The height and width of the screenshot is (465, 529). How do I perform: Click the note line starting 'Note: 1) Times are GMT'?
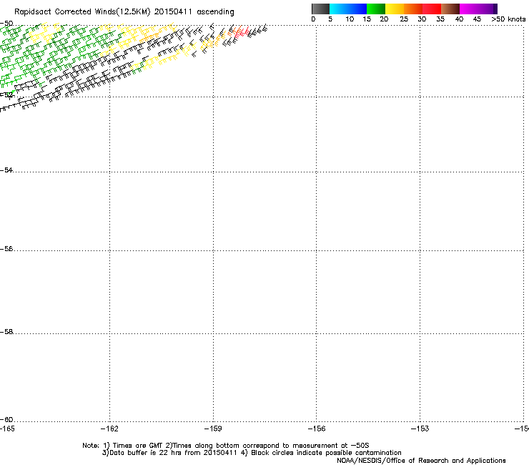pyautogui.click(x=225, y=446)
